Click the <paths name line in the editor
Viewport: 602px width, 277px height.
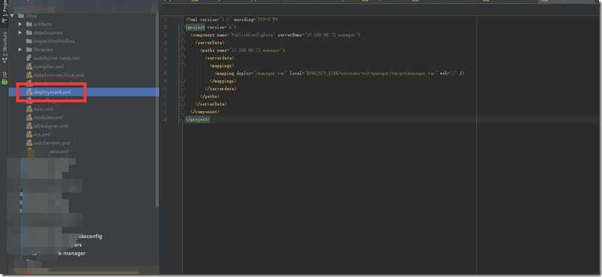(242, 50)
